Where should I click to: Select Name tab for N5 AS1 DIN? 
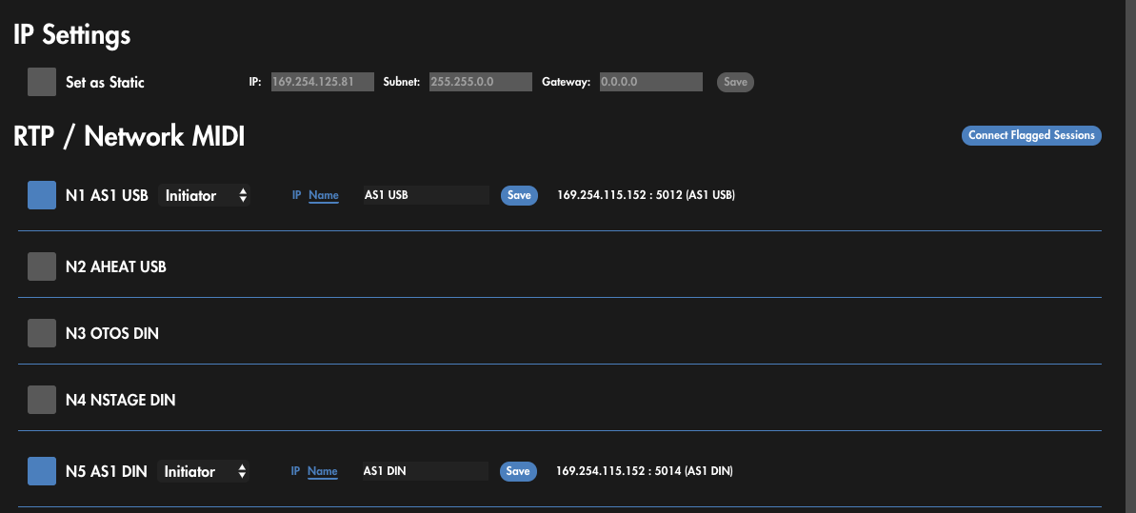[323, 471]
